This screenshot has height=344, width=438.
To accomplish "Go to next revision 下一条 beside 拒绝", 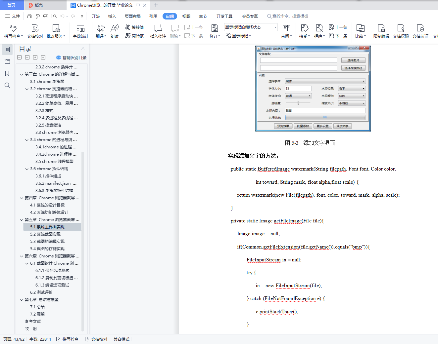I will 338,36.
